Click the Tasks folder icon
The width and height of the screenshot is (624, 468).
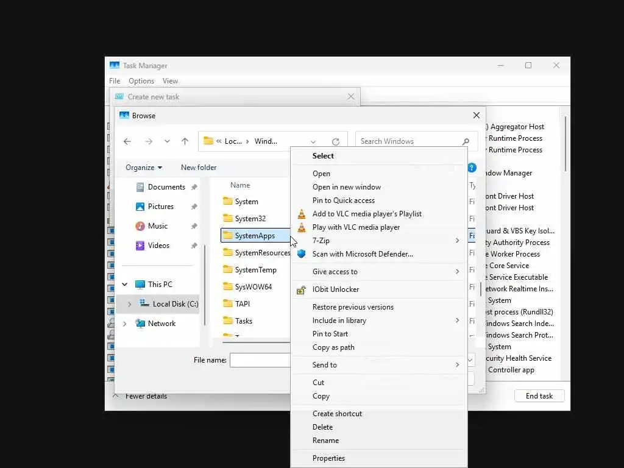[x=228, y=321]
